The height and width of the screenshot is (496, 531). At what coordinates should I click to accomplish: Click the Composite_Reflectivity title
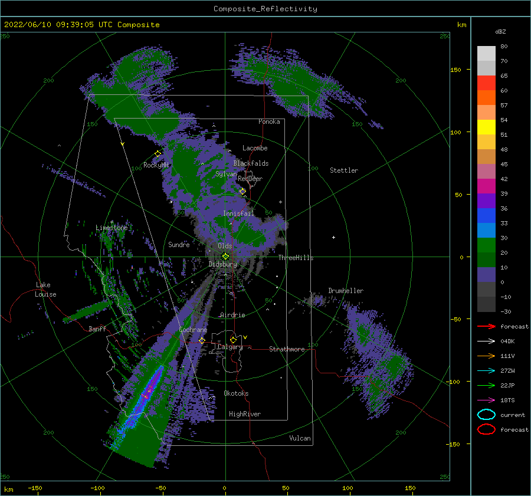[x=265, y=9]
